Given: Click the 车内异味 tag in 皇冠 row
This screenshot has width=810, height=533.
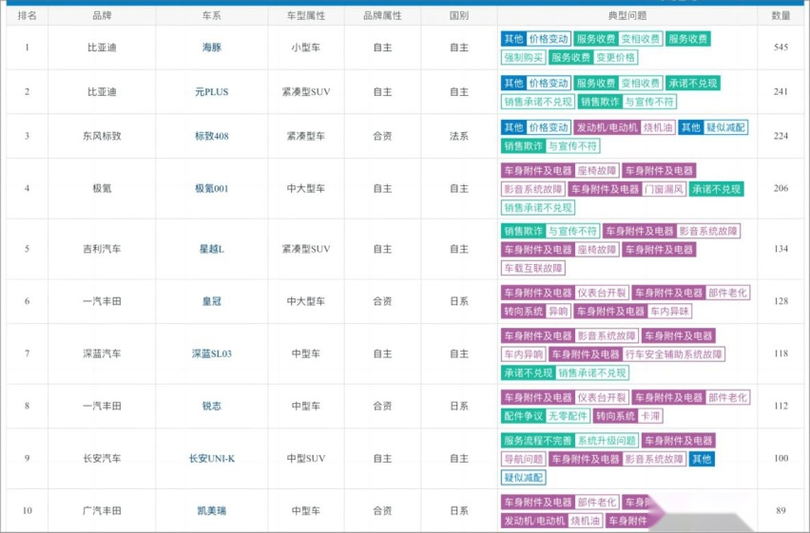Looking at the screenshot, I should pyautogui.click(x=669, y=312).
